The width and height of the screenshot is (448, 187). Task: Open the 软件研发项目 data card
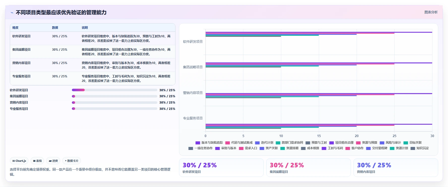coord(221,168)
